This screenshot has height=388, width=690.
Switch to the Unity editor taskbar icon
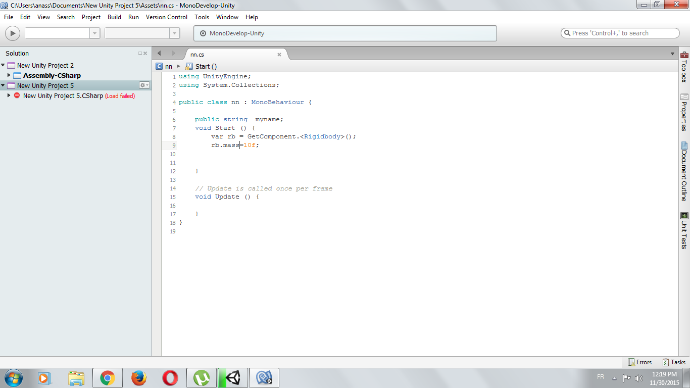[233, 378]
